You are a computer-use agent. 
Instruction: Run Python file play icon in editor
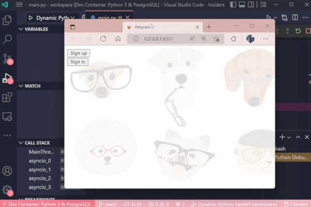tap(269, 17)
